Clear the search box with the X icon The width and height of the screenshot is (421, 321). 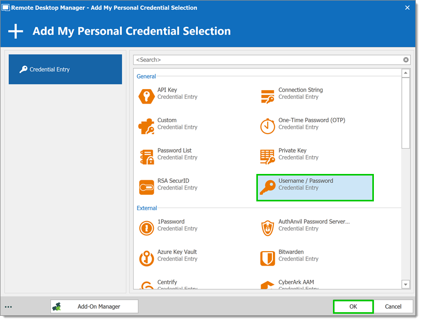[x=405, y=60]
